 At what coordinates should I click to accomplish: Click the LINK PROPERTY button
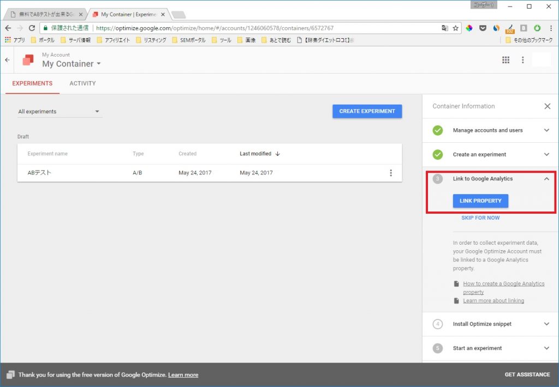(480, 201)
